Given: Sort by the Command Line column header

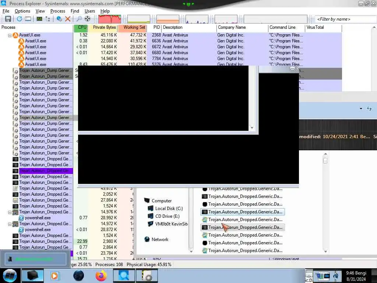Looking at the screenshot, I should pos(286,27).
